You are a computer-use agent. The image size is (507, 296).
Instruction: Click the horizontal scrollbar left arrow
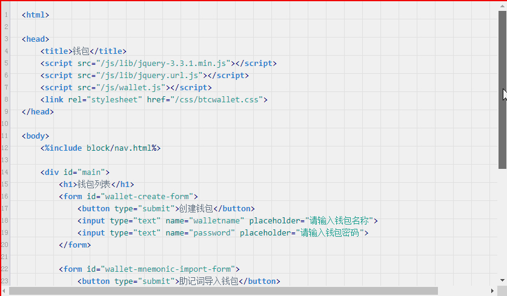(x=4, y=291)
